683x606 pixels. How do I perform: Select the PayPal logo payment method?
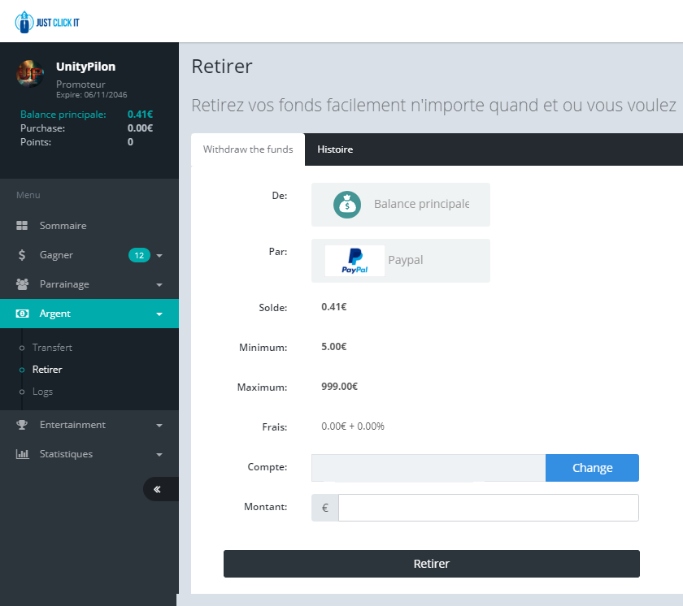point(355,261)
